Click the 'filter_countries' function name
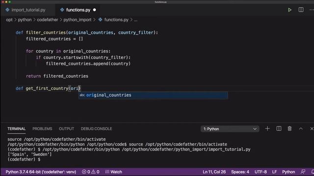Image resolution: width=314 pixels, height=176 pixels. click(46, 33)
